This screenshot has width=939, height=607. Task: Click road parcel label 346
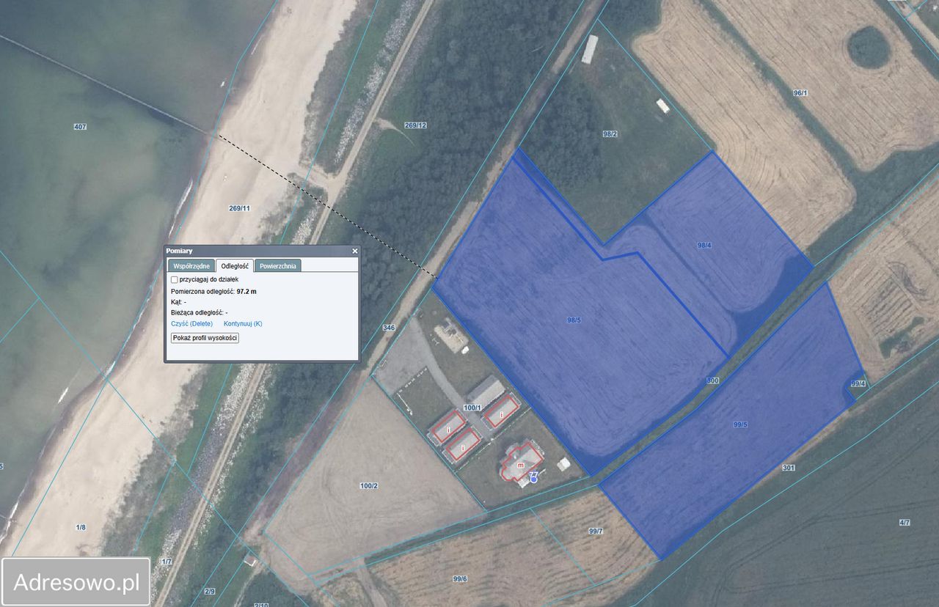click(x=389, y=328)
